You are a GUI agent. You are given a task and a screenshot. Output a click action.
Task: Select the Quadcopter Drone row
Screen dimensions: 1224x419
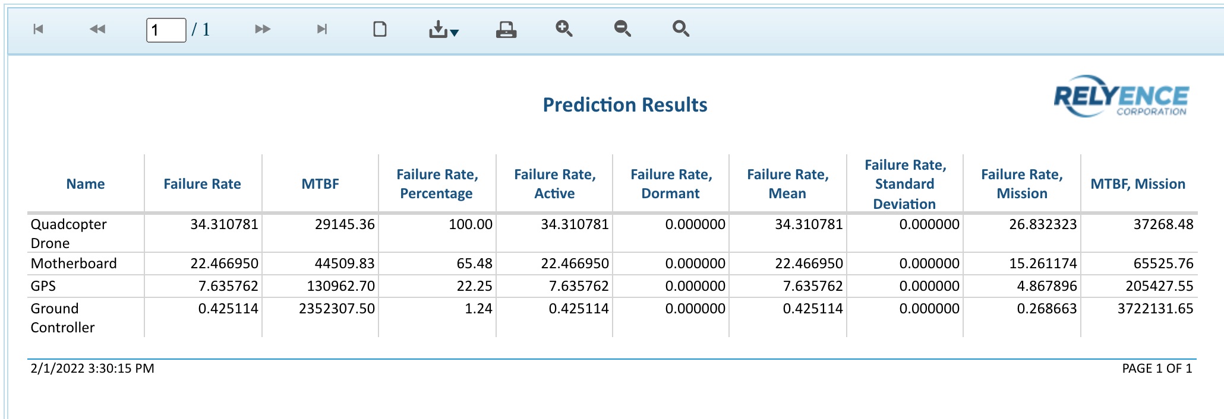tap(85, 233)
